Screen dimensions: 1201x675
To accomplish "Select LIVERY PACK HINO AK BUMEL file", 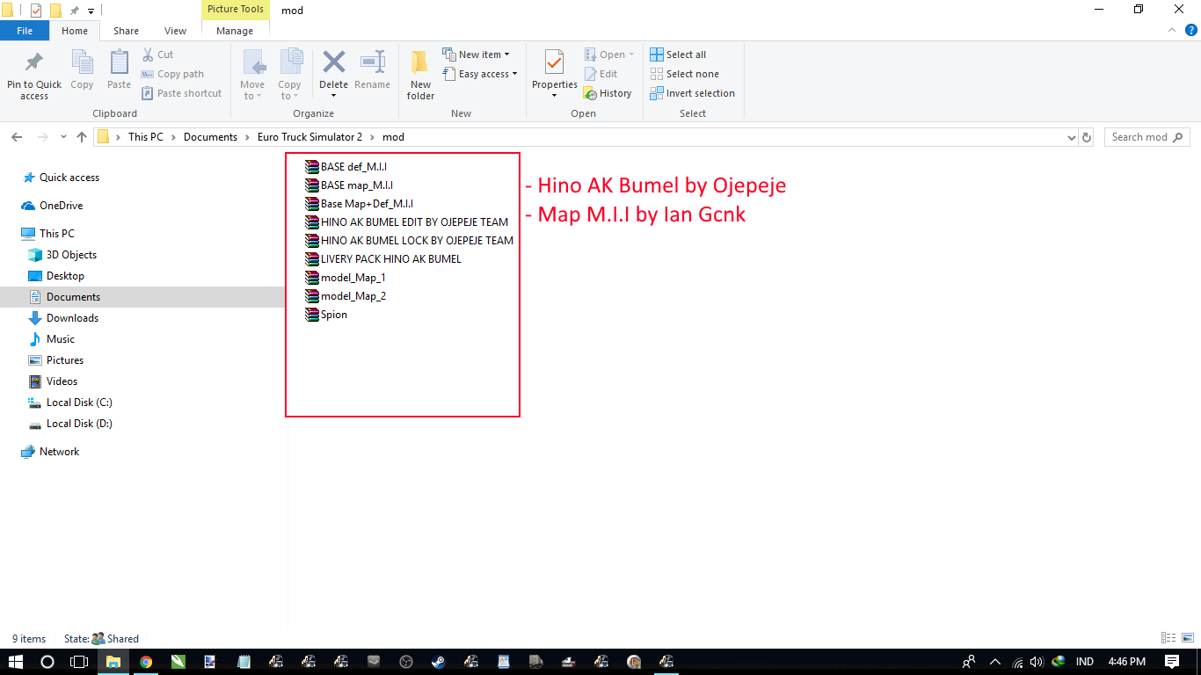I will point(382,258).
